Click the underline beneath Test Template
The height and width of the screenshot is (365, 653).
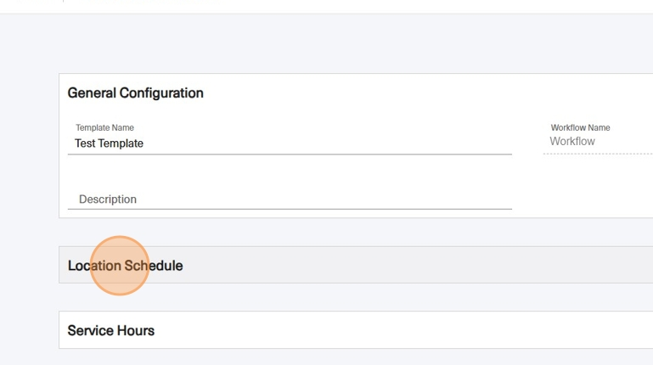click(290, 154)
